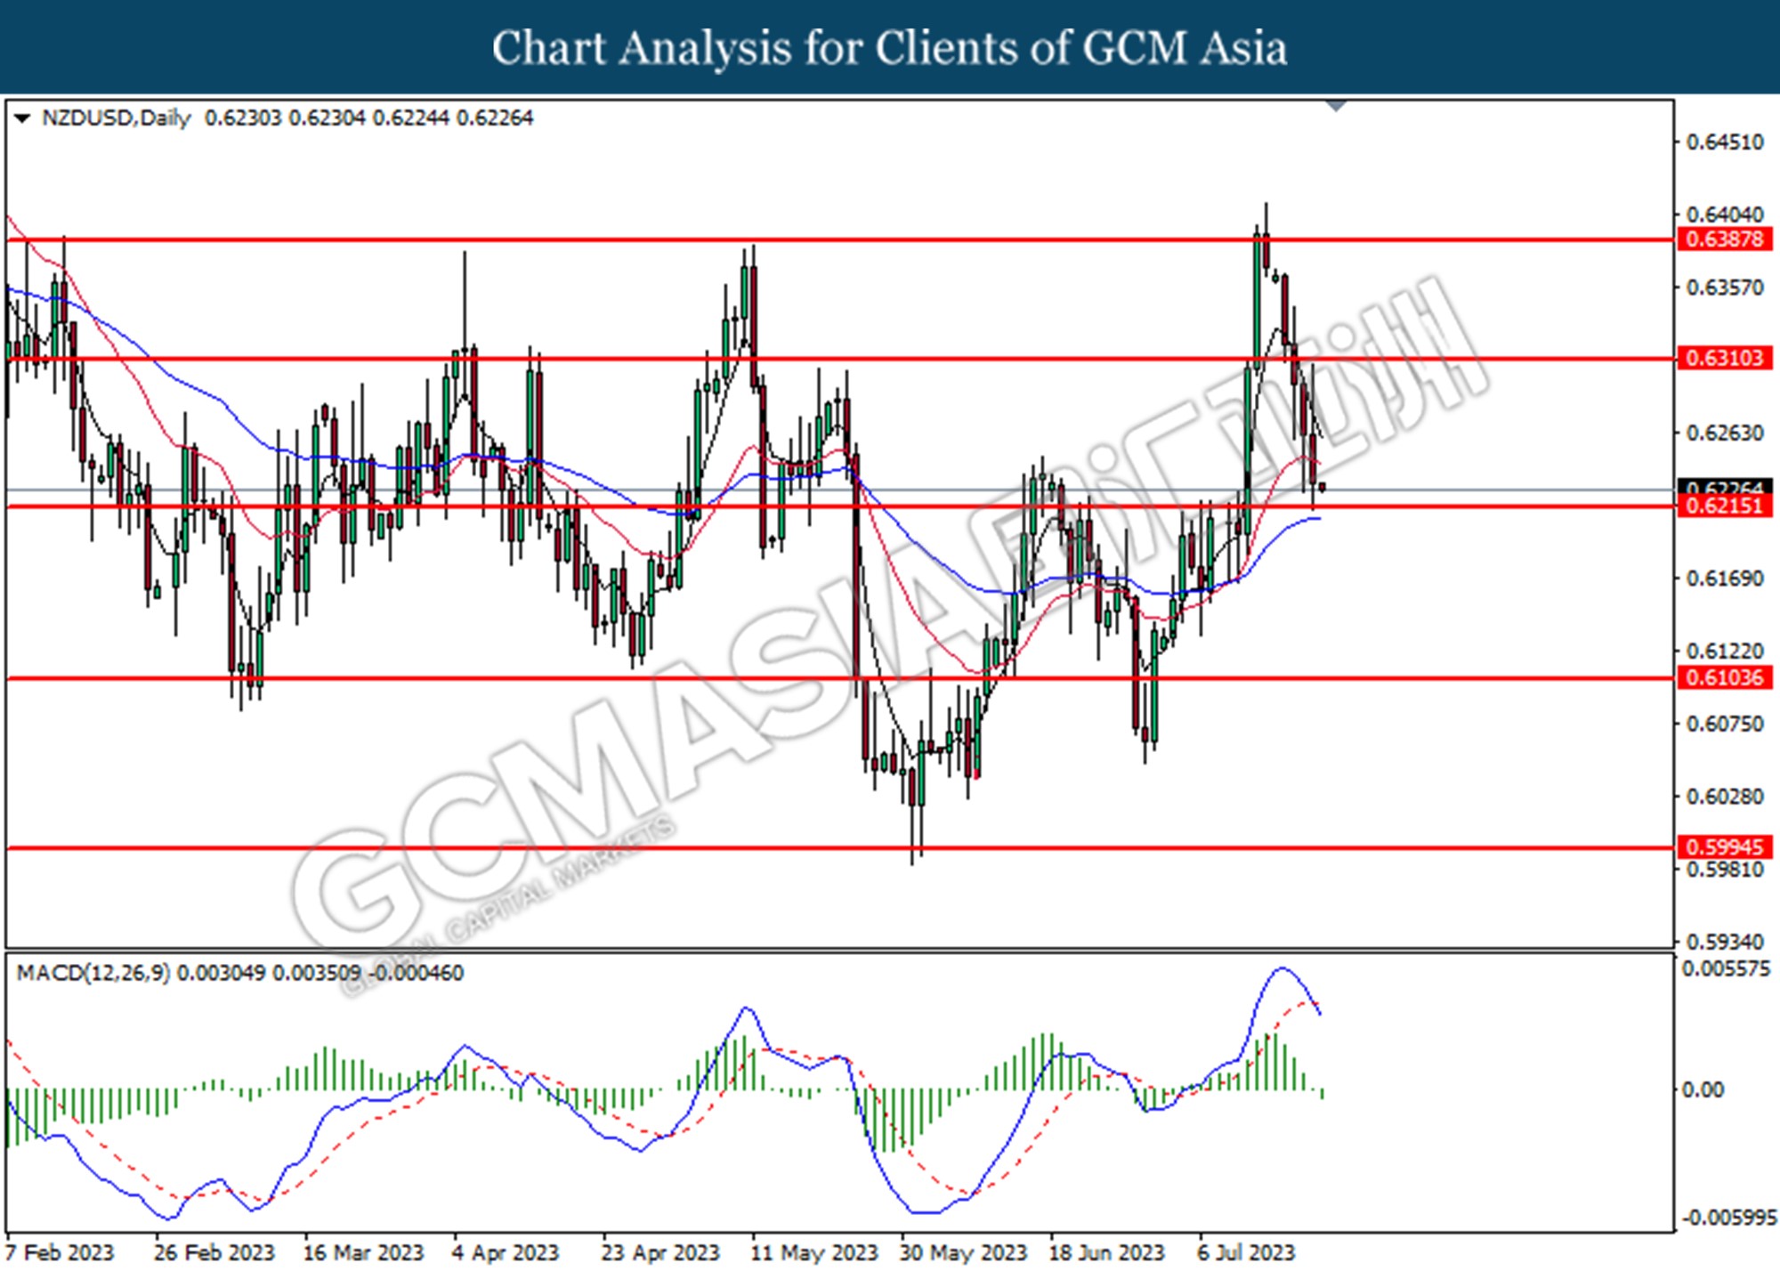The height and width of the screenshot is (1271, 1780).
Task: Click the NZDUSD,Daily chart title text
Action: coord(117,117)
